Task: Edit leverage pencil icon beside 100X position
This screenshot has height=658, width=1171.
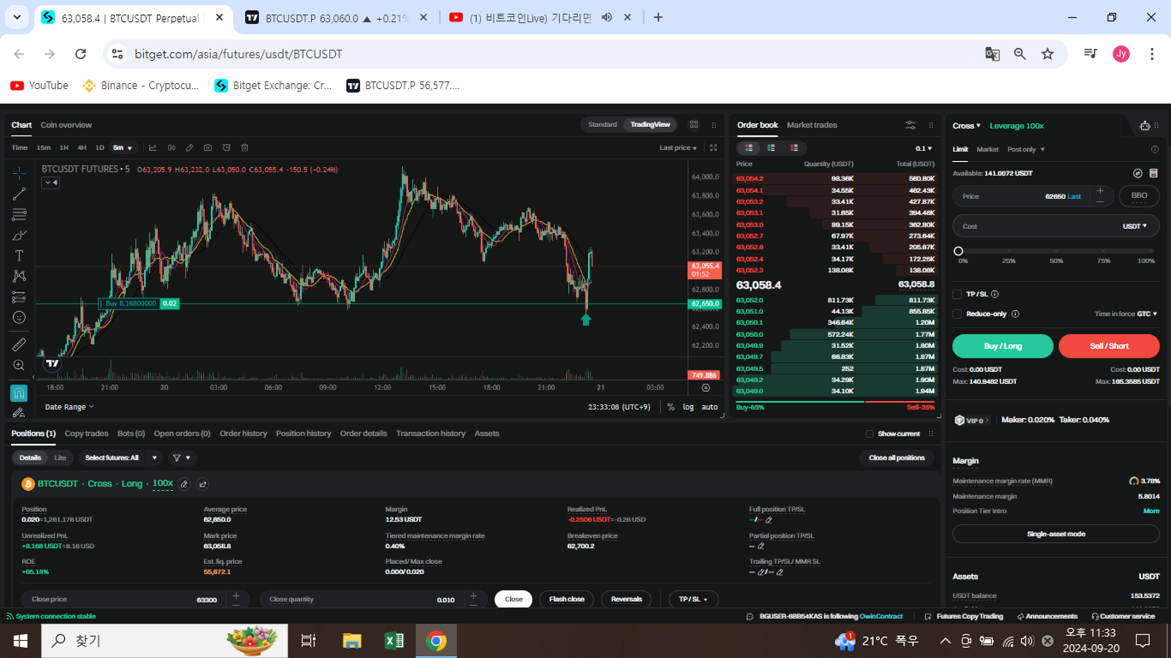Action: tap(184, 484)
